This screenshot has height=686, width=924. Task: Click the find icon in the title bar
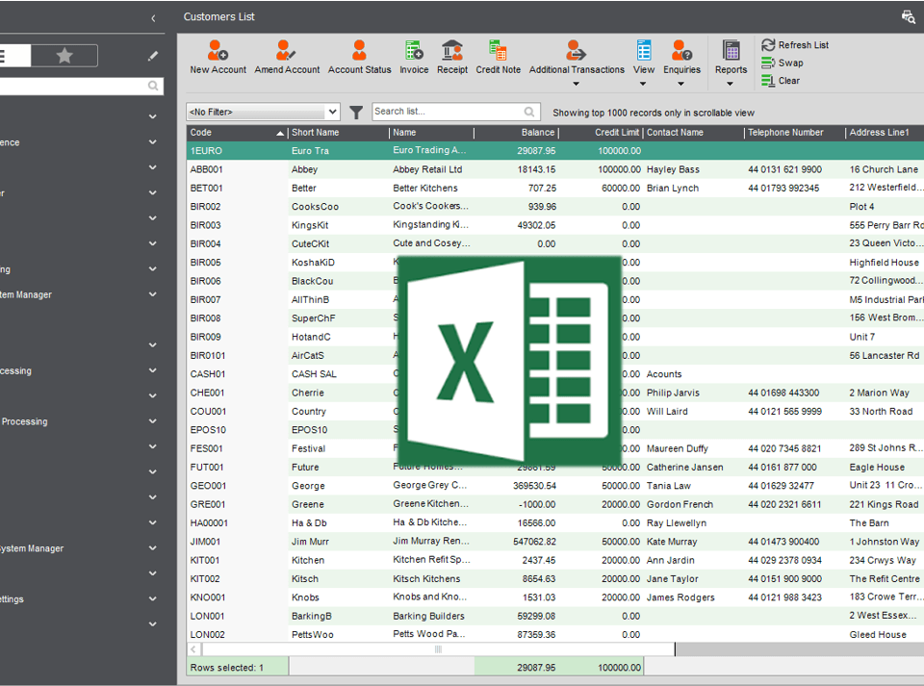coord(908,17)
